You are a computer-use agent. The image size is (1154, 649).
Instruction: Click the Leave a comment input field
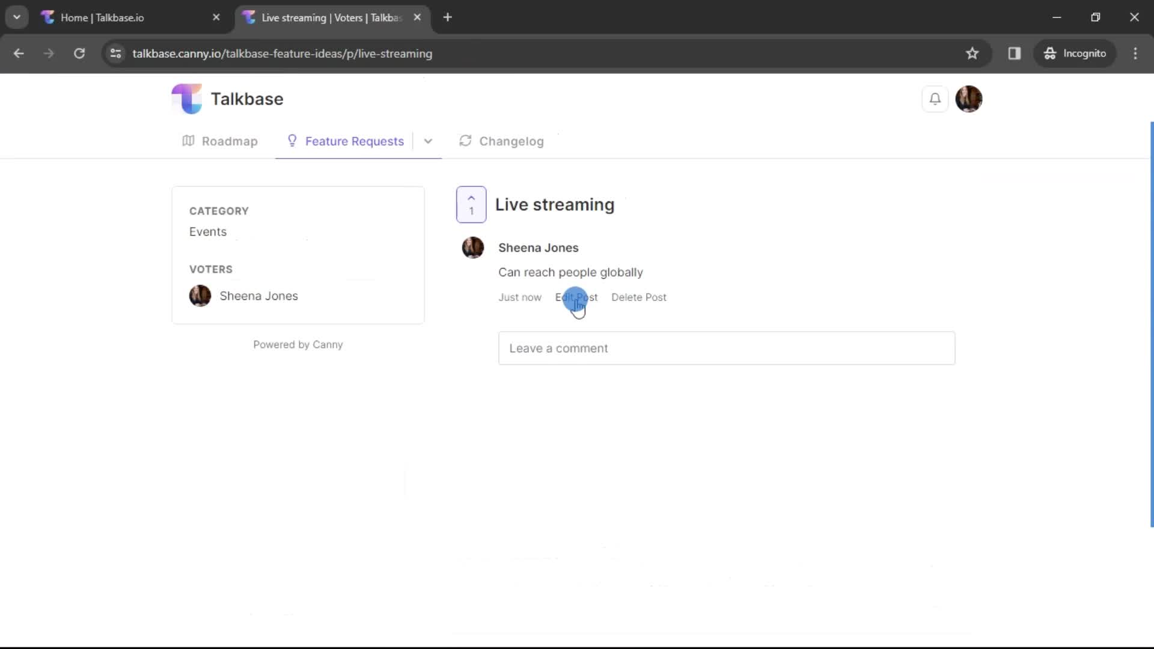point(727,348)
